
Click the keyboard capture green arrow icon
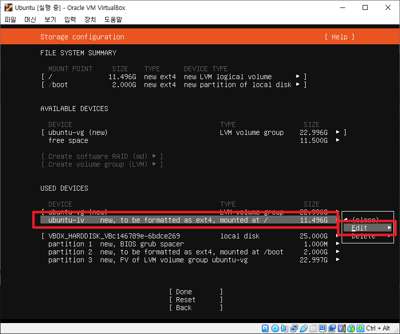point(360,329)
